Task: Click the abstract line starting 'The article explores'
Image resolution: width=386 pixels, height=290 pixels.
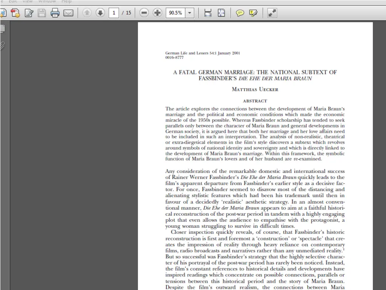Action: point(255,109)
